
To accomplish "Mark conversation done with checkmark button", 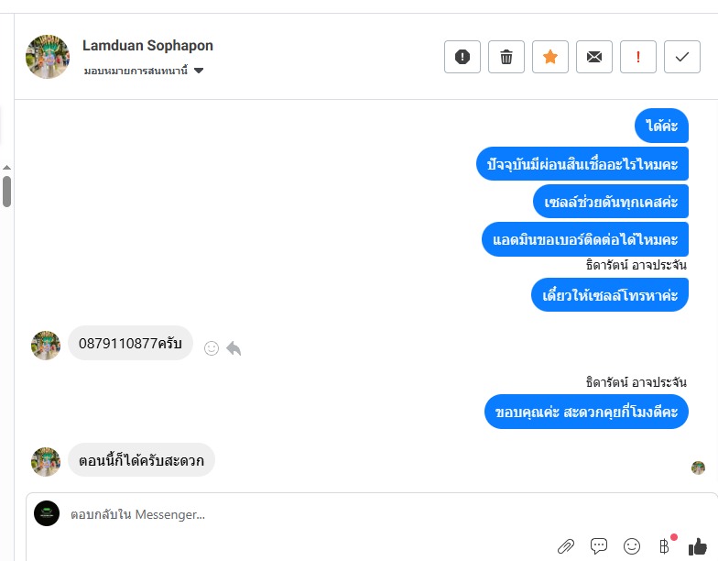I will pos(681,57).
